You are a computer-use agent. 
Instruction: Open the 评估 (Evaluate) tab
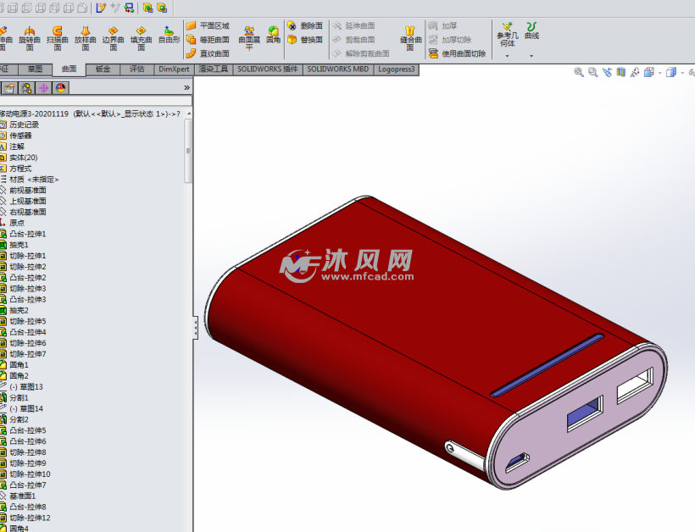[x=137, y=69]
